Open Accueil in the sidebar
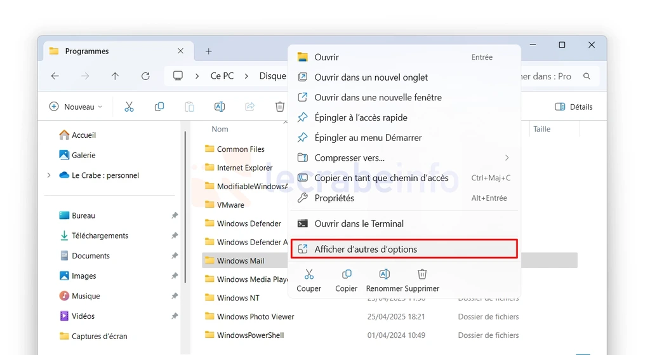 (77, 135)
